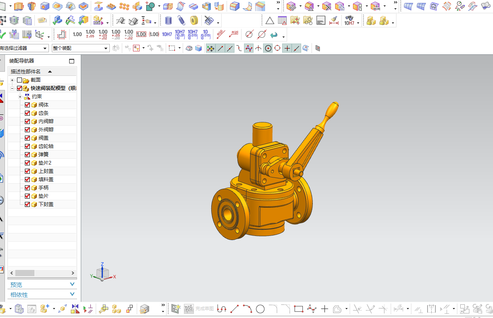
Task: Select the bilateral tolerance 1.00 ±.05 icon
Action: tap(90, 34)
